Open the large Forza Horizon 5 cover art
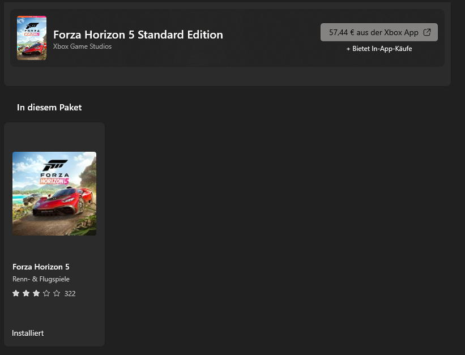 pyautogui.click(x=54, y=194)
